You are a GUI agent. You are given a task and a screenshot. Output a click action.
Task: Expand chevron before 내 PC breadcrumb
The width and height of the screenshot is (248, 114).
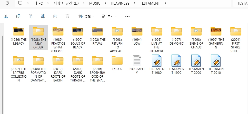click(x=28, y=3)
